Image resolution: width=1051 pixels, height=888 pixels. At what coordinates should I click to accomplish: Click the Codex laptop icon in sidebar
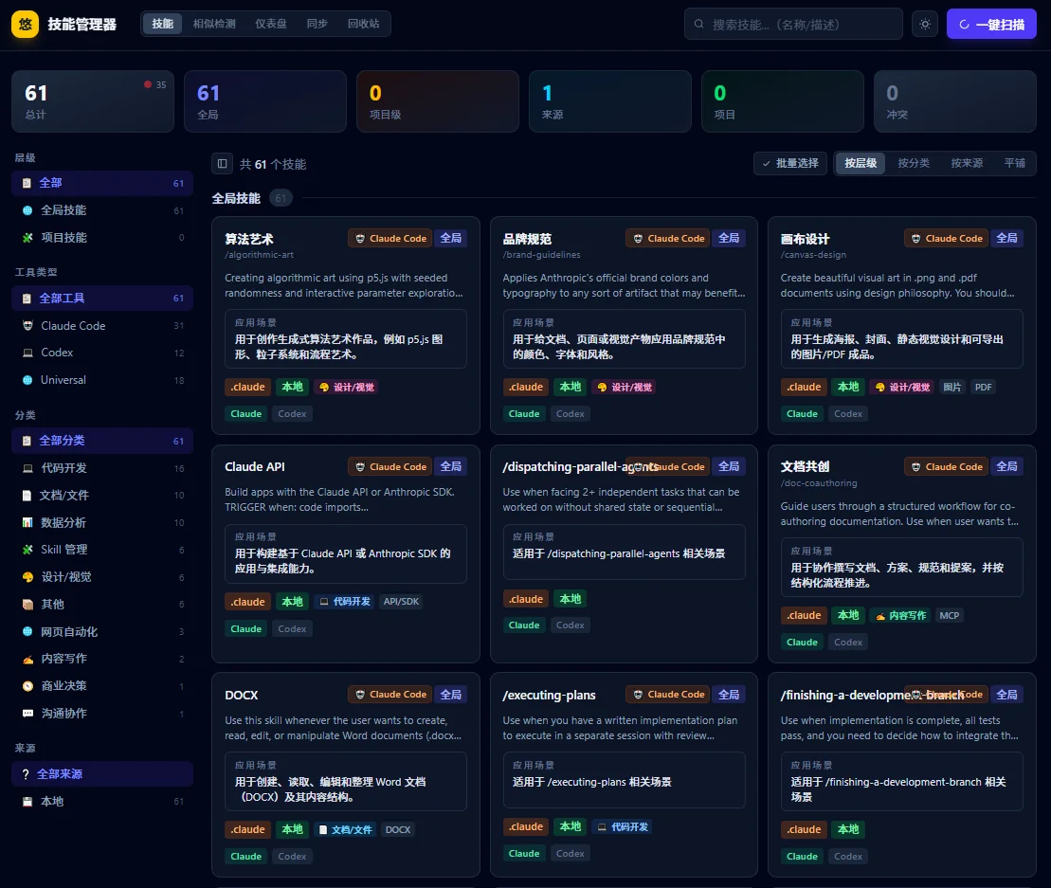click(27, 353)
